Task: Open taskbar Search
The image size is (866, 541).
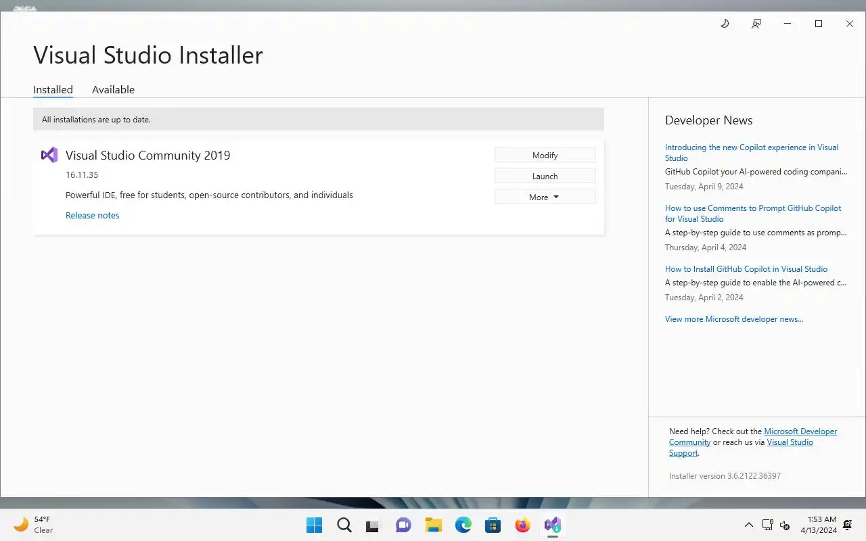Action: pyautogui.click(x=344, y=525)
